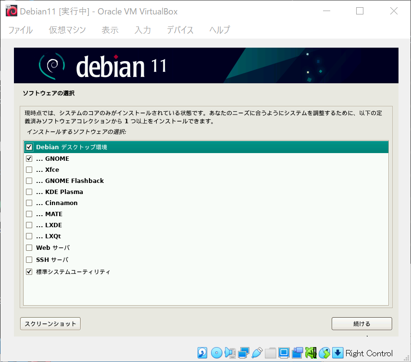This screenshot has height=362, width=411.
Task: Open the network adapters status icon
Action: (244, 353)
